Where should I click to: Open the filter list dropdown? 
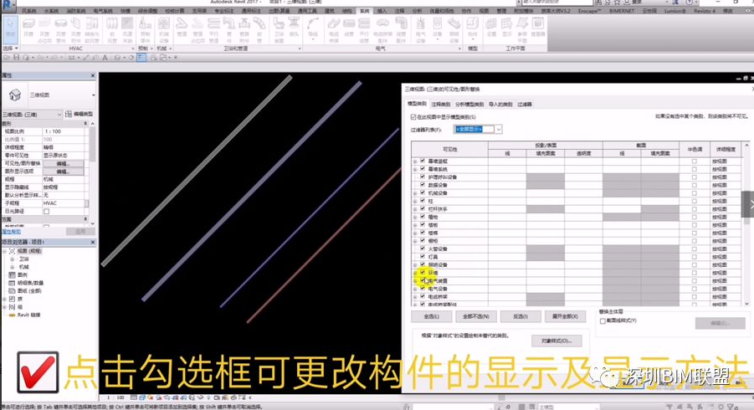[499, 130]
